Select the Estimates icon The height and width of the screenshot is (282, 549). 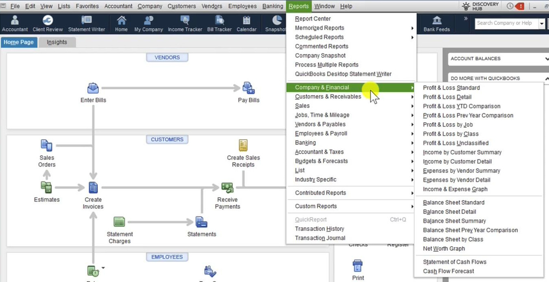[x=46, y=187]
